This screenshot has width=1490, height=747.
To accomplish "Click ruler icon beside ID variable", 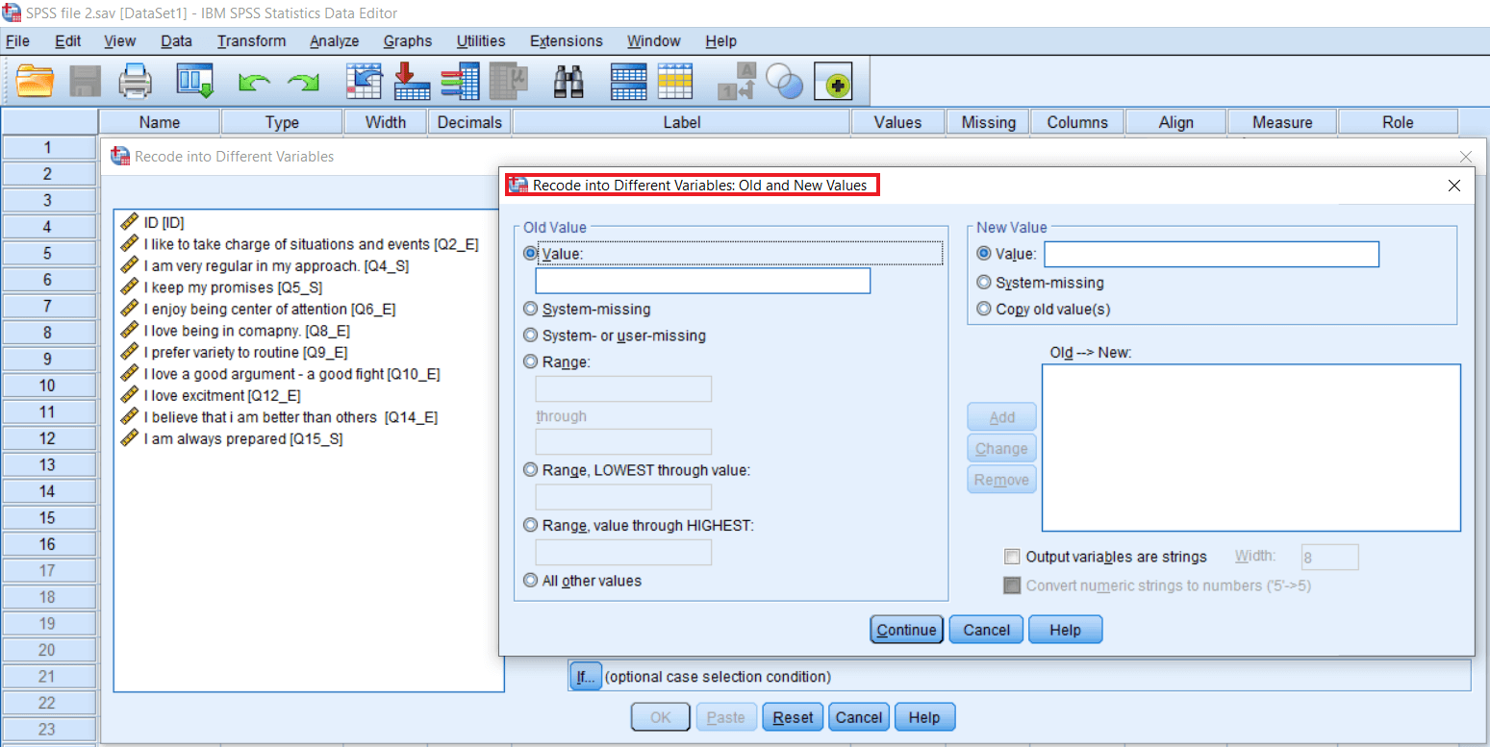I will [129, 222].
